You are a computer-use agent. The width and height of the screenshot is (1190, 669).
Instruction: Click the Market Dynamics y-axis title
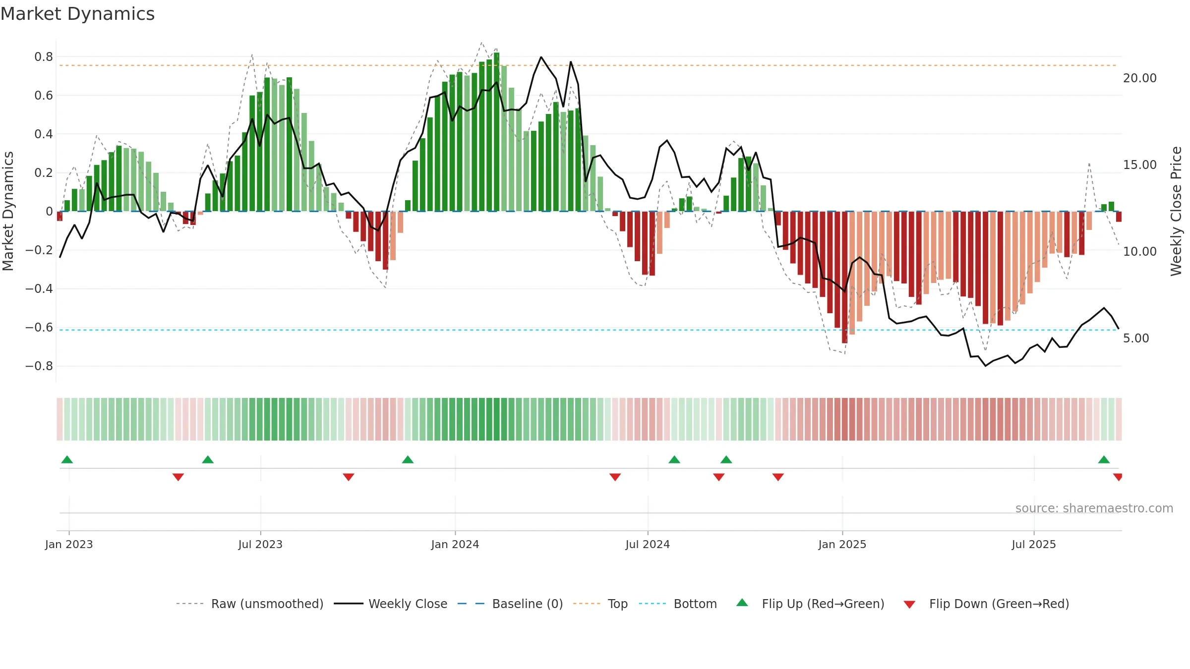[8, 211]
